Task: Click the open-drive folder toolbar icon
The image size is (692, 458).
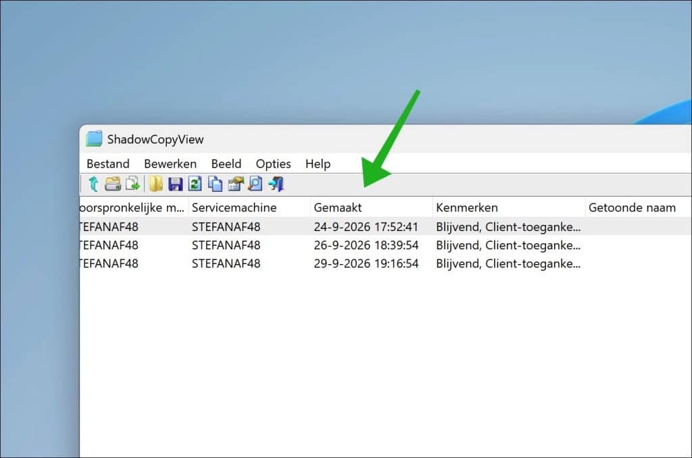Action: click(x=113, y=184)
